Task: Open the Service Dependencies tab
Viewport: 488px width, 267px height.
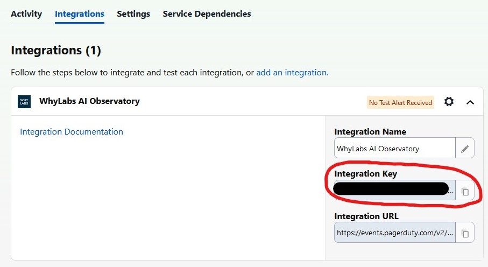Action: 207,14
